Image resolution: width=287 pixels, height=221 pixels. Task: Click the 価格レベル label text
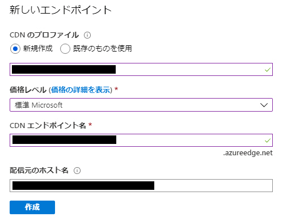pos(28,90)
